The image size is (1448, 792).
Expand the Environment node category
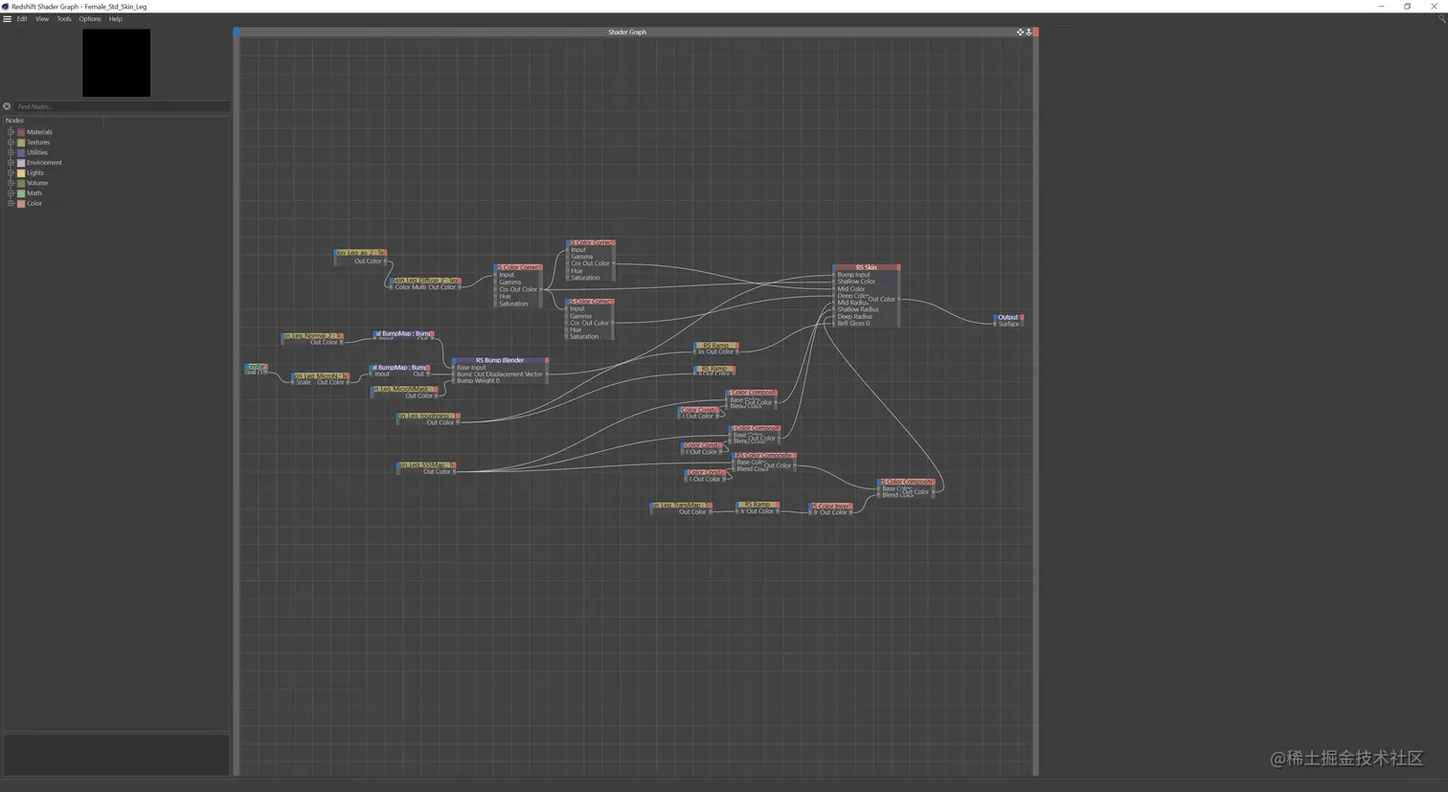tap(10, 162)
